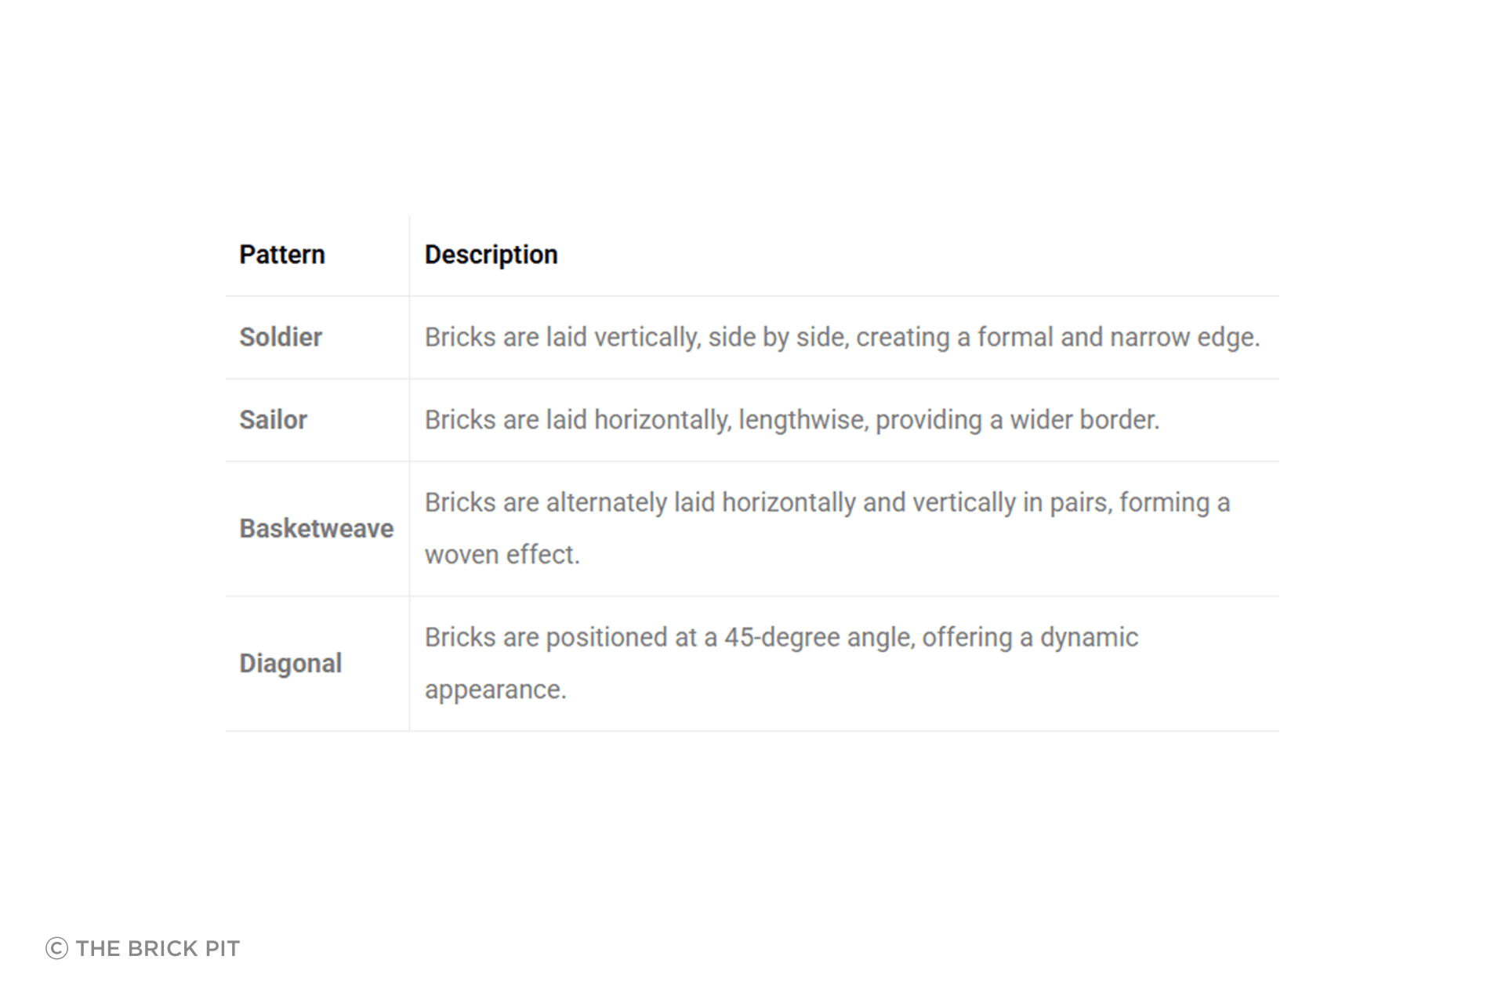The width and height of the screenshot is (1505, 1003).
Task: Click the Sailor description about wider border
Action: pyautogui.click(x=792, y=420)
